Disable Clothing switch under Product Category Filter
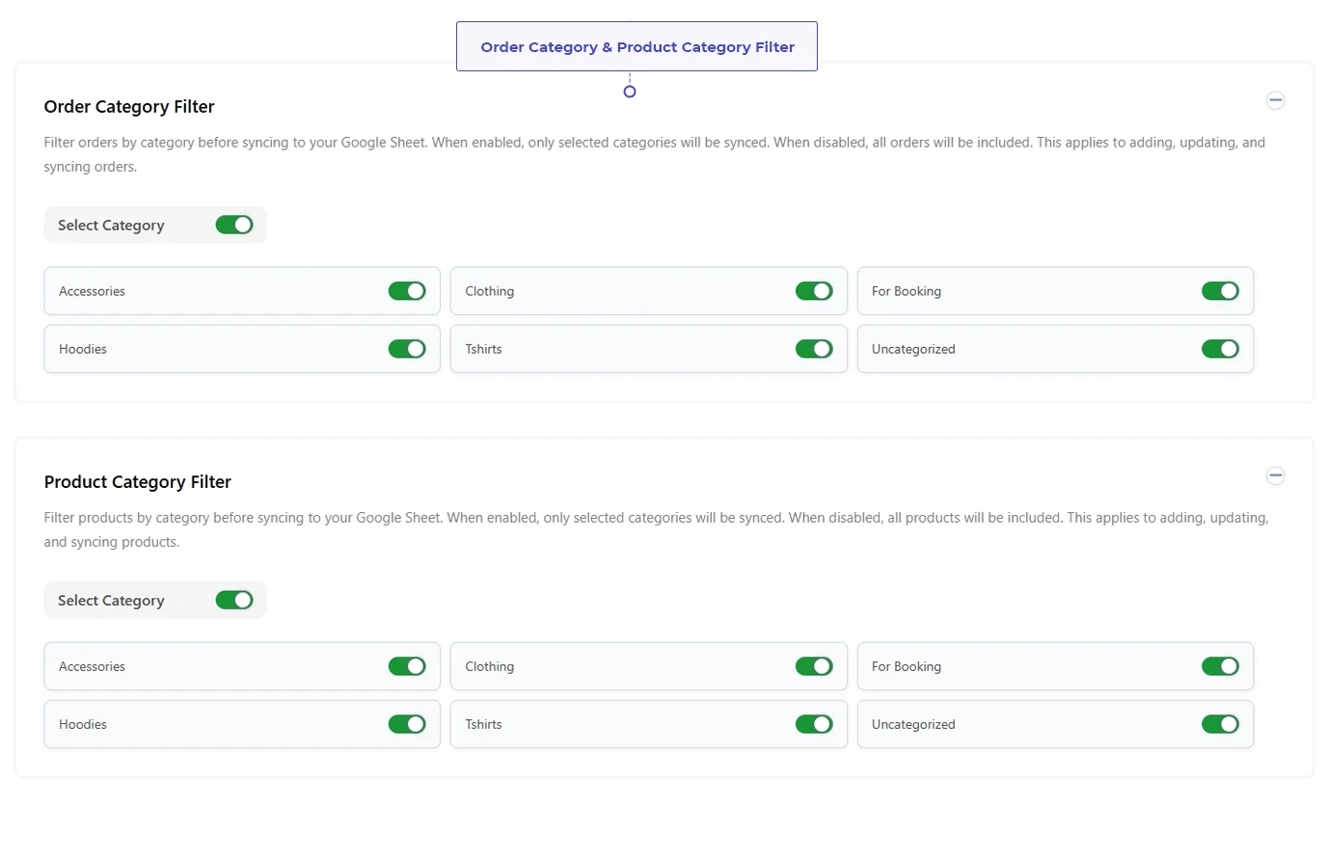1328x862 pixels. coord(814,666)
